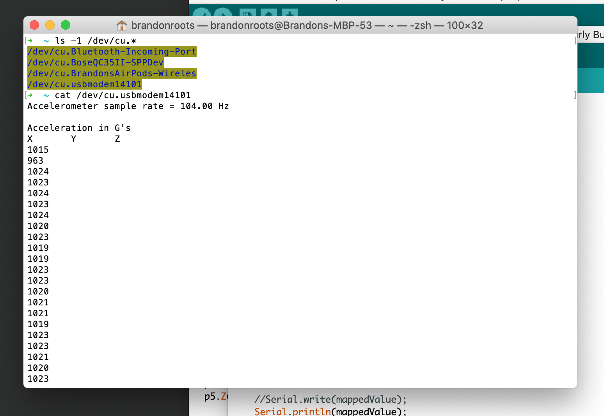Zoom Terminal with the green button
The height and width of the screenshot is (416, 604).
[x=66, y=25]
